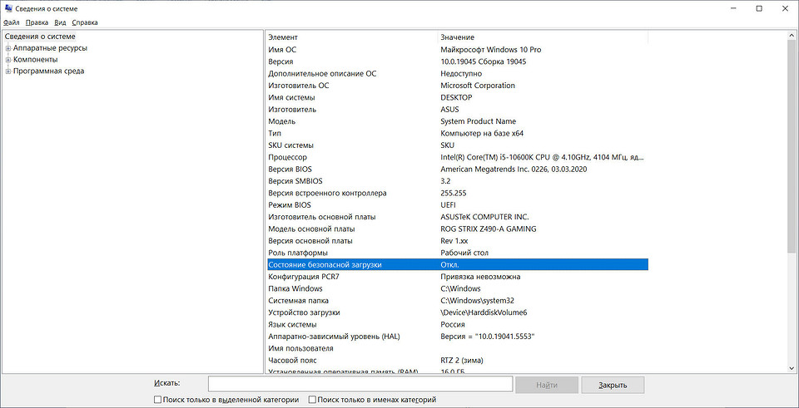Screen dimensions: 799x408
Task: Click the System Information app icon in title bar
Action: pos(7,8)
